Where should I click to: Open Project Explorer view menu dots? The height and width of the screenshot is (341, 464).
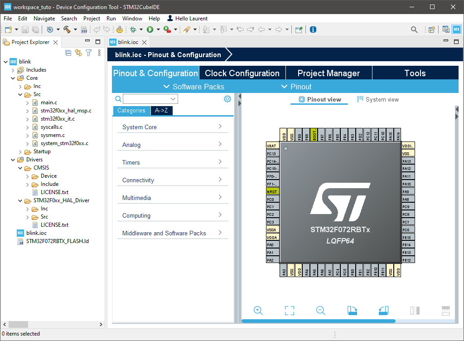tap(99, 53)
